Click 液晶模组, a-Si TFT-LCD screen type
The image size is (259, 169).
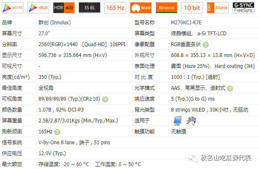[x=198, y=34]
